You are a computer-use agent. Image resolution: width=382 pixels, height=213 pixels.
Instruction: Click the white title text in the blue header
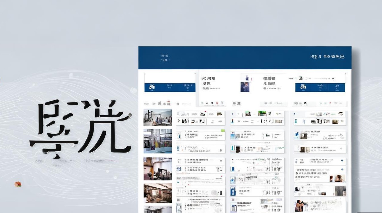pyautogui.click(x=327, y=57)
